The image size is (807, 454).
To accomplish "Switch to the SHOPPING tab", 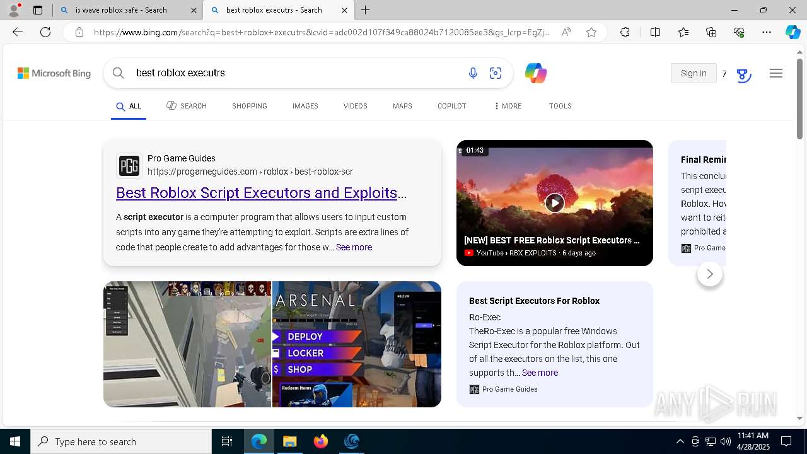I will pyautogui.click(x=250, y=106).
